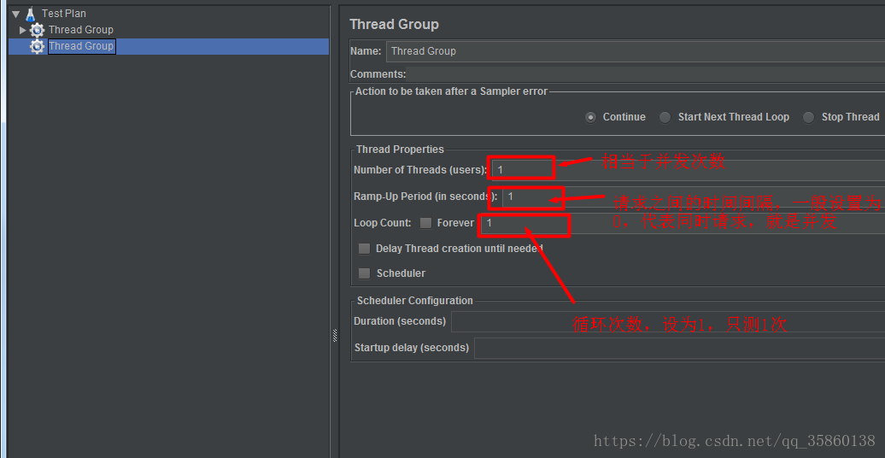Click the Loop Count label
The image size is (885, 458).
(x=383, y=223)
